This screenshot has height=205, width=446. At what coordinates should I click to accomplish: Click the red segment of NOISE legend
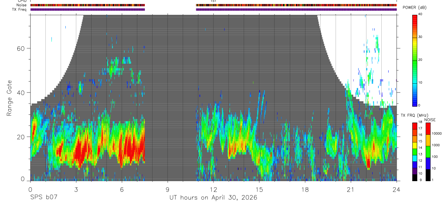pyautogui.click(x=428, y=129)
